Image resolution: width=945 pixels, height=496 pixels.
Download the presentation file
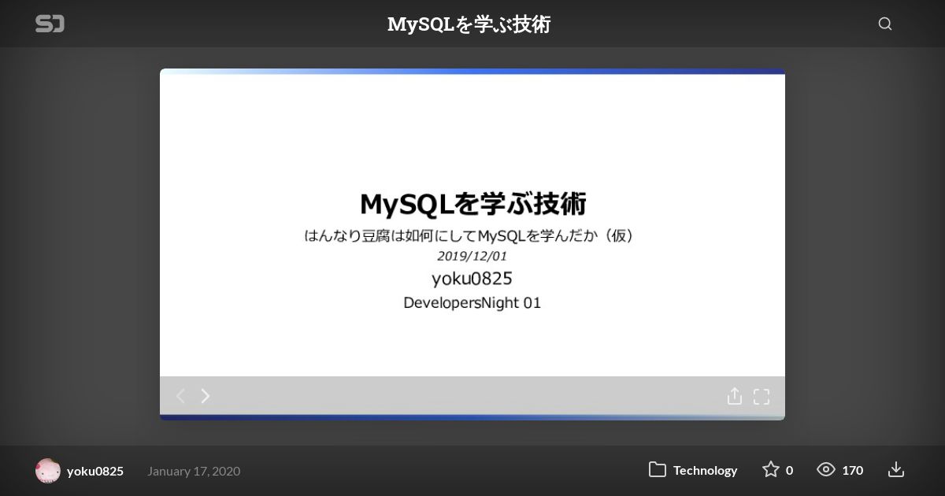click(896, 470)
